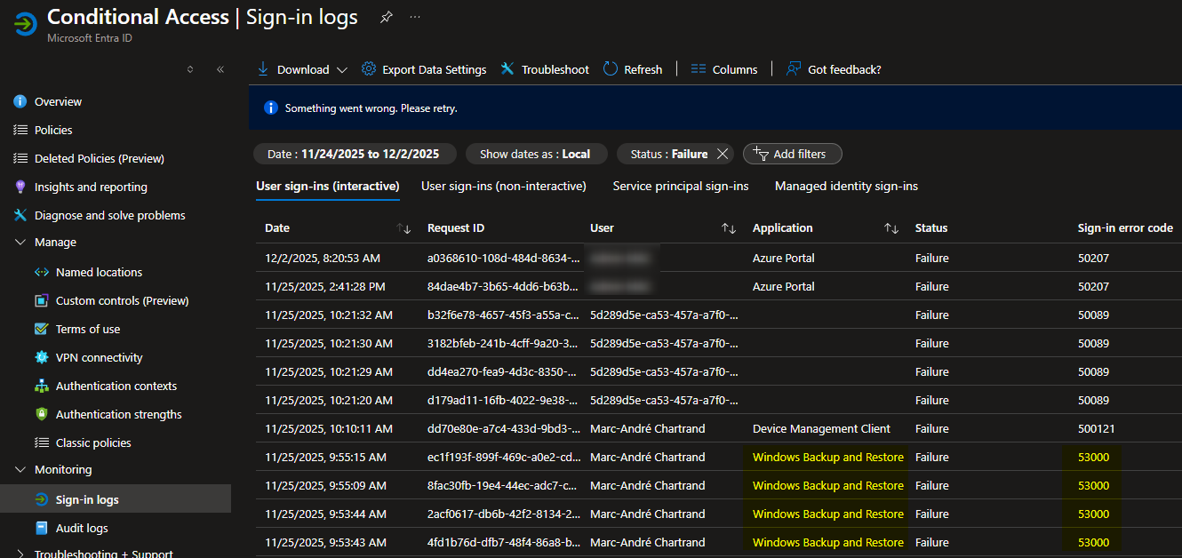Image resolution: width=1182 pixels, height=558 pixels.
Task: Remove the Status Failure filter with X
Action: [x=723, y=154]
